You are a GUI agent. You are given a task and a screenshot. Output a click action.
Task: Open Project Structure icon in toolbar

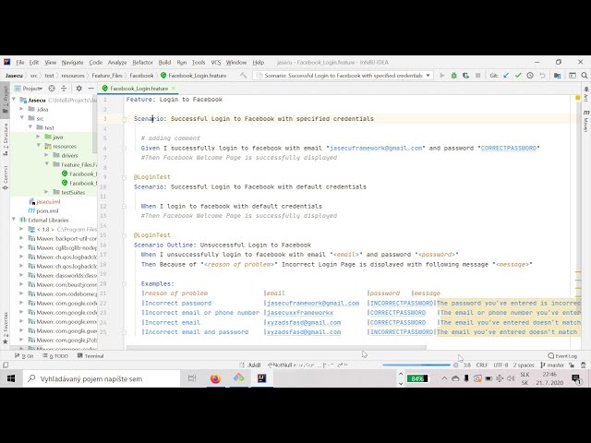coord(557,76)
